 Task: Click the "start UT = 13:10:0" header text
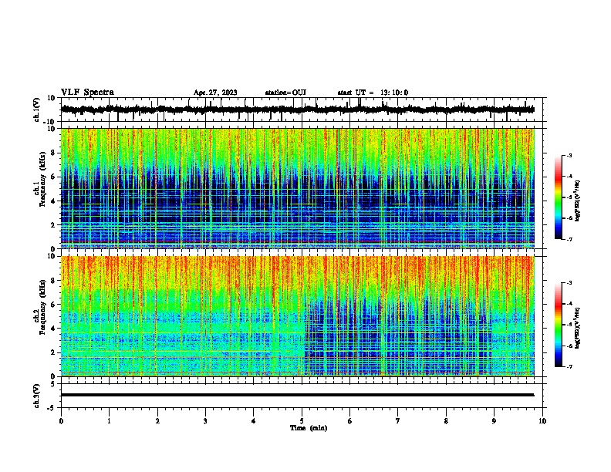[x=373, y=93]
